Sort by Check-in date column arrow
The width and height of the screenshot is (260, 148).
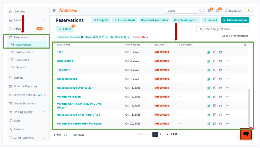tap(150, 45)
